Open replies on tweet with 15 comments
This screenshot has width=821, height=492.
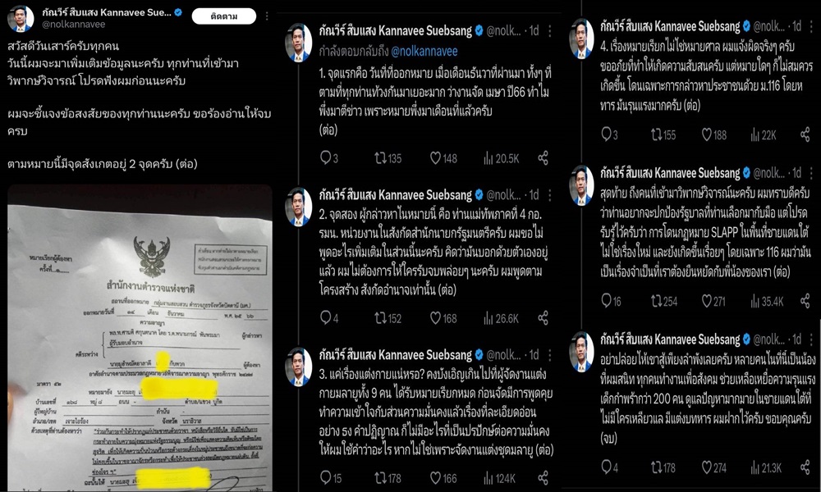coord(330,478)
